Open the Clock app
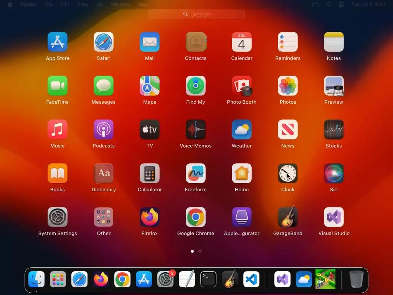 [x=288, y=173]
